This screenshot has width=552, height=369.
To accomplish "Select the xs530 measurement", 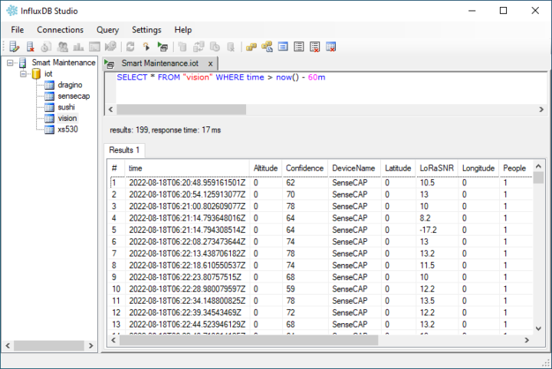I will point(67,129).
